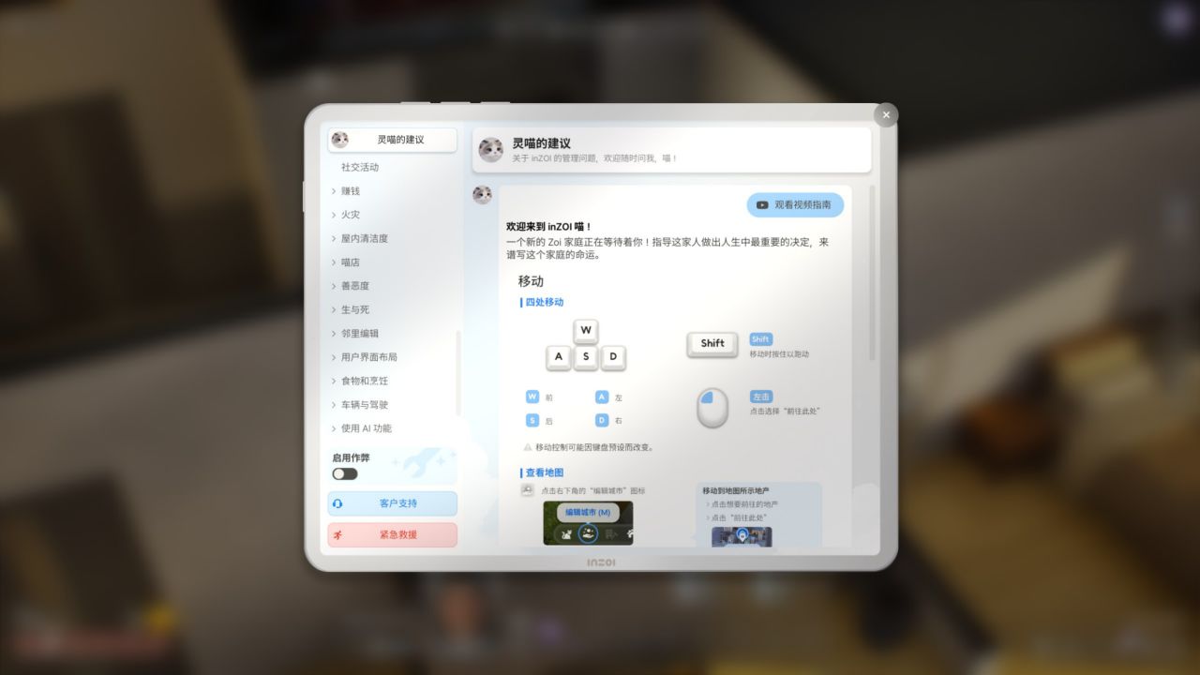Click the blue Shift badge above 移动时按住以跑动
Viewport: 1200px width, 675px height.
coord(760,339)
